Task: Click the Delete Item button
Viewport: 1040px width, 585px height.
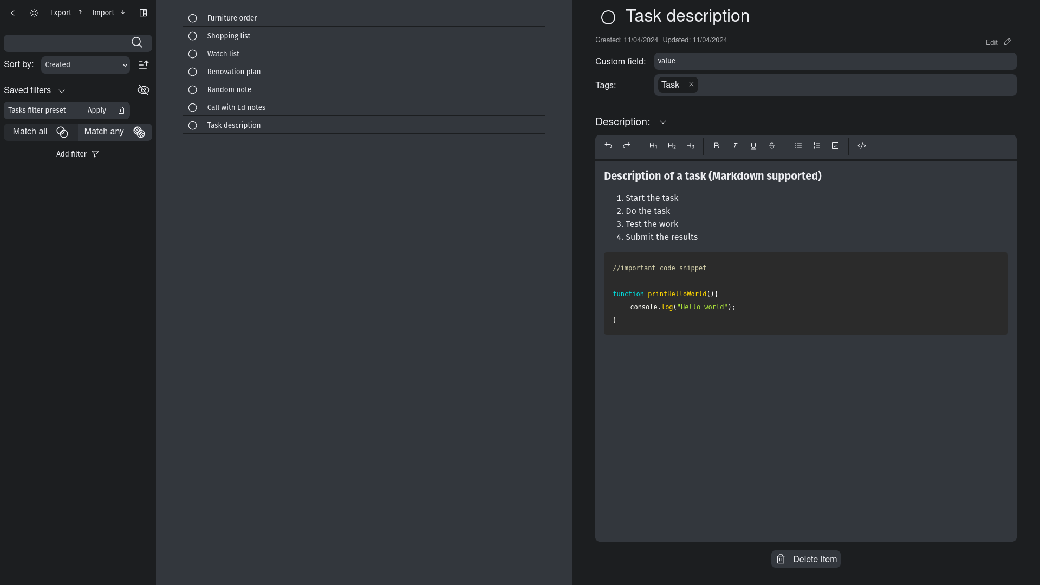Action: [806, 560]
